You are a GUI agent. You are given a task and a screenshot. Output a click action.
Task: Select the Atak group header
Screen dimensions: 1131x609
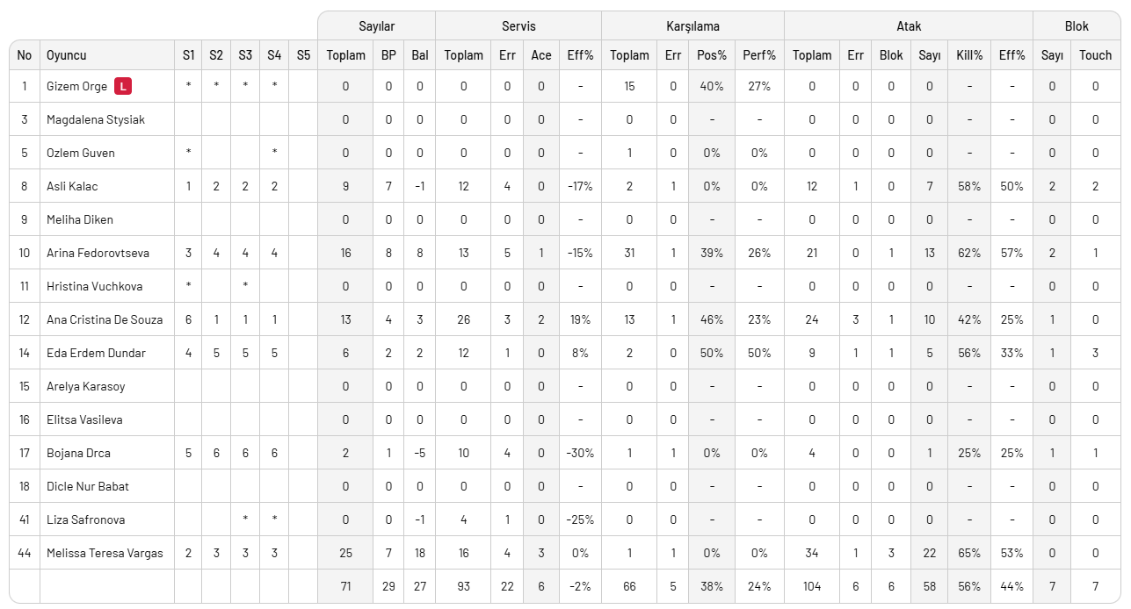tap(909, 26)
